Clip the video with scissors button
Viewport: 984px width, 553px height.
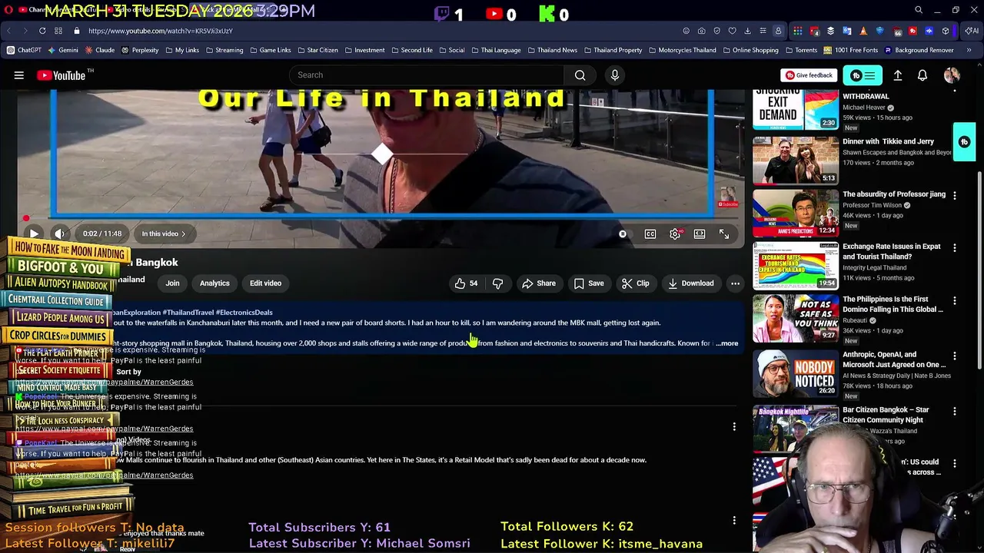coord(635,283)
